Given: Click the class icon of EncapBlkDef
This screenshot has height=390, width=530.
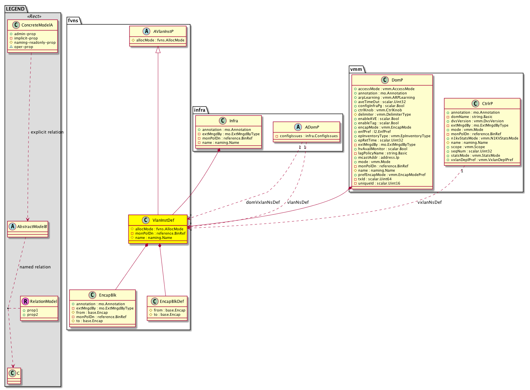Looking at the screenshot, I should click(x=154, y=302).
